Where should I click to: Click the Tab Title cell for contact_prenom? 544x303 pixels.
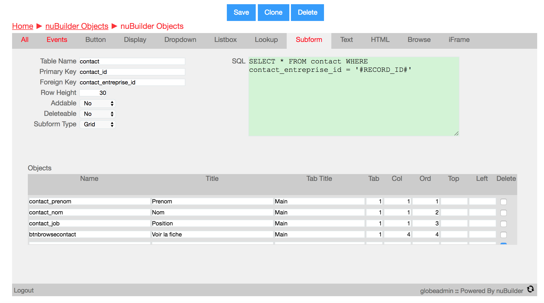coord(320,201)
